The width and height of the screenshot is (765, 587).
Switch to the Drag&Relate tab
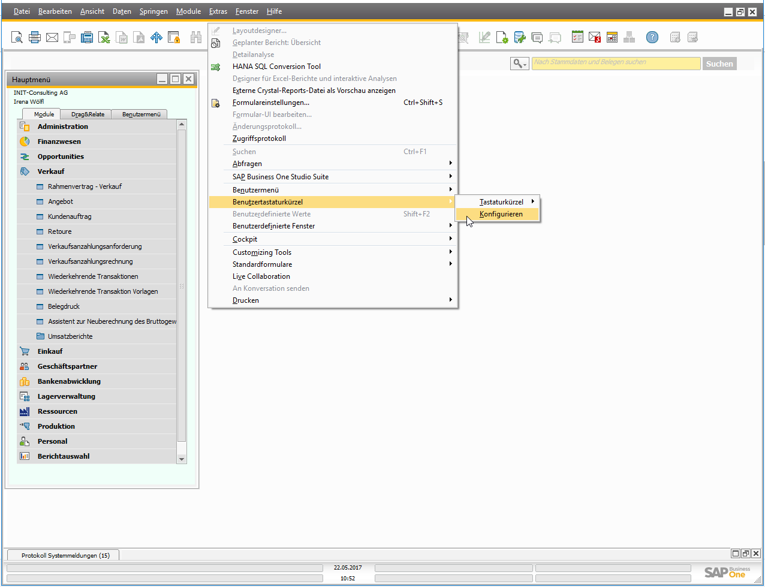coord(88,115)
